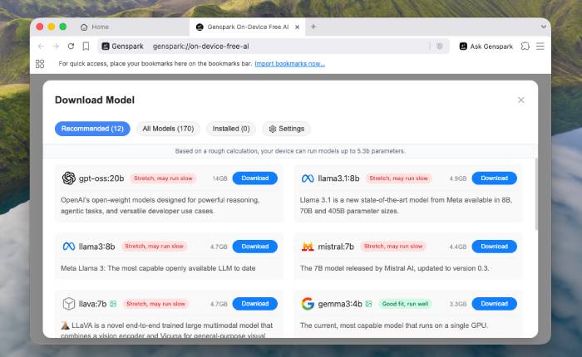Screen dimensions: 582x357
Task: Switch to All Models (170) tab
Action: (x=168, y=129)
